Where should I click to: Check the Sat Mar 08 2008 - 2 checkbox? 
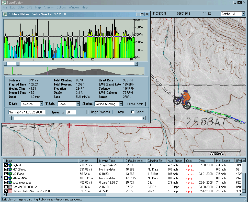point(6,187)
